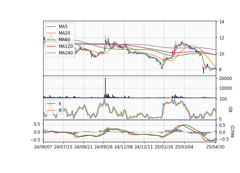This screenshot has width=240, height=173.
Task: Click the MA5 legend label
Action: tap(63, 27)
